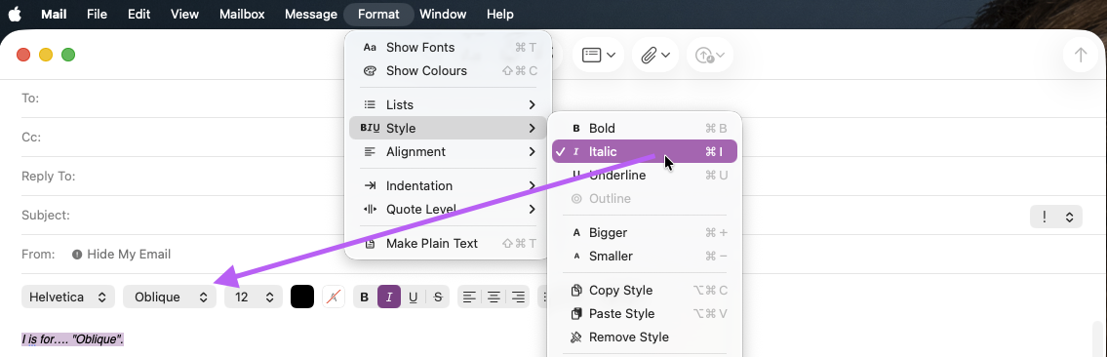Select Paste Style
The height and width of the screenshot is (357, 1107).
pyautogui.click(x=645, y=313)
